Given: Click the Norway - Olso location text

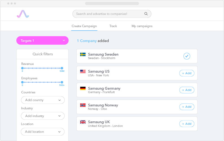Looking at the screenshot, I should 97,109.
